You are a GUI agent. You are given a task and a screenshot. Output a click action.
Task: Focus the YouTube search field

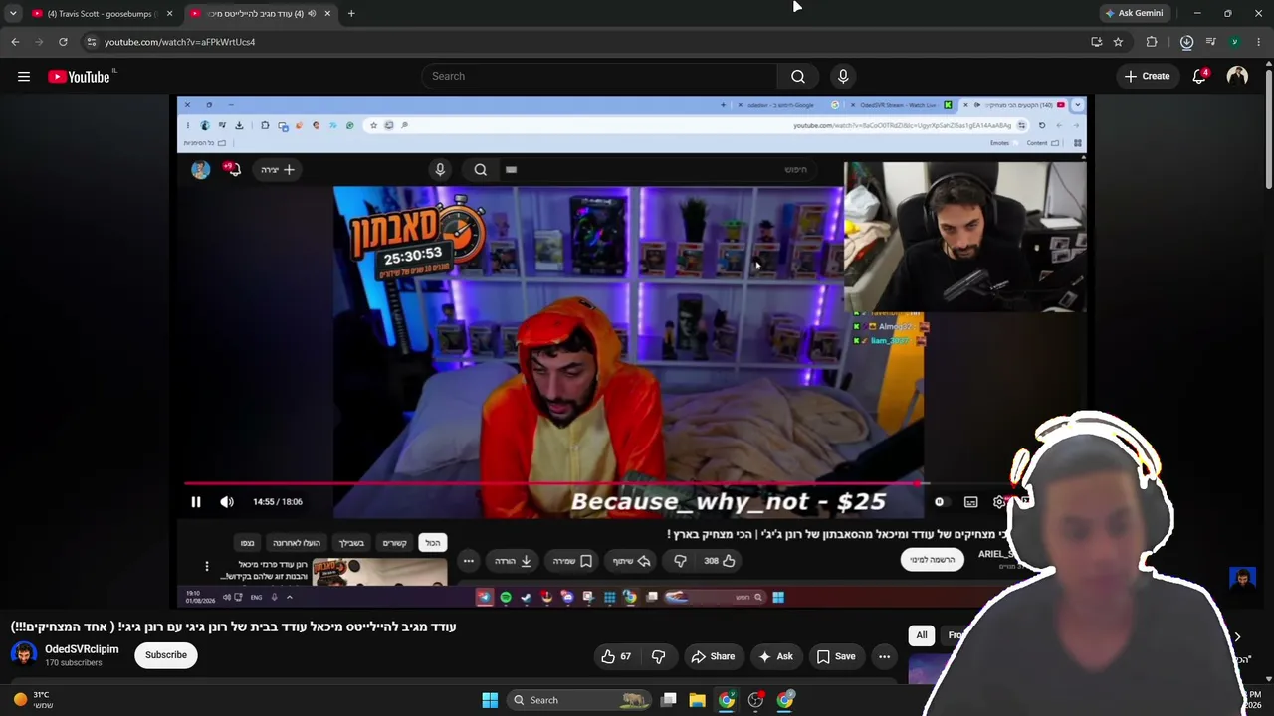pyautogui.click(x=599, y=77)
